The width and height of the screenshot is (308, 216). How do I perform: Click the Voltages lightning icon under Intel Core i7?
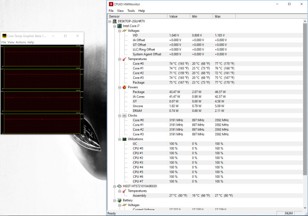click(x=124, y=31)
